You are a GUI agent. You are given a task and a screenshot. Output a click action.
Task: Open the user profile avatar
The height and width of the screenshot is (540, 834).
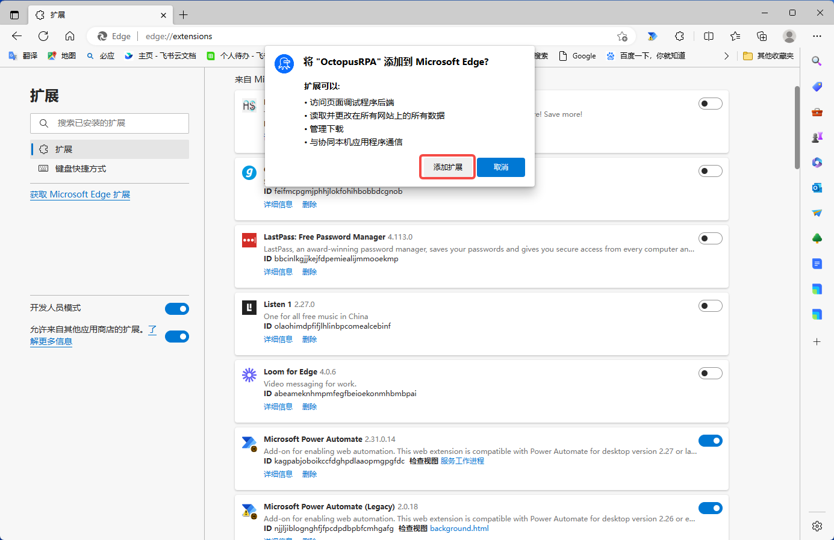789,36
